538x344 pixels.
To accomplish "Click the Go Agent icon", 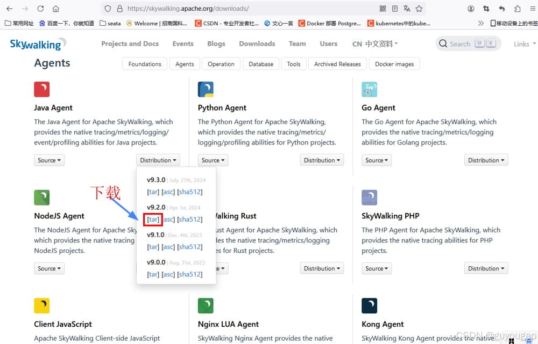I will (370, 89).
